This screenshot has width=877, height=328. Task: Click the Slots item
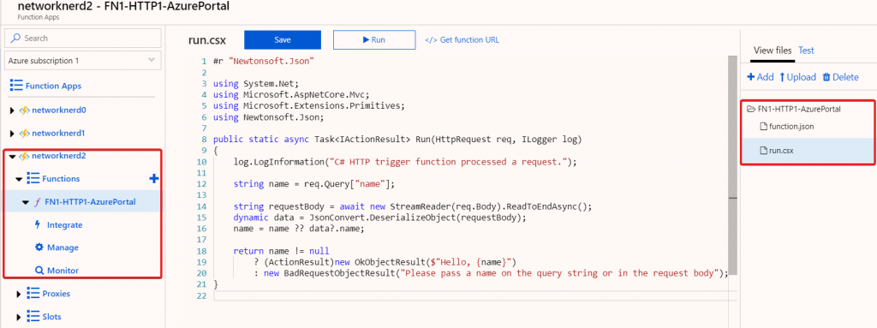point(52,316)
